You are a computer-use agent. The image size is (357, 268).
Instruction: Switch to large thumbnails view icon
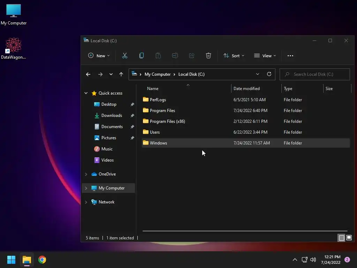coord(349,238)
